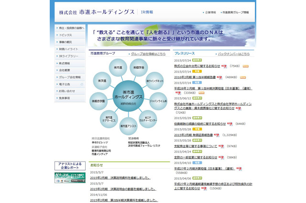
Task: Open PDF icon for the 学研ホールディングス alliance notice
Action: point(239,109)
